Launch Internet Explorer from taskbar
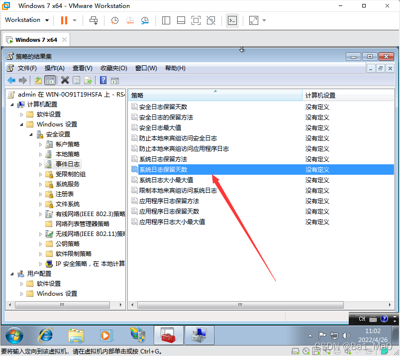400x356 pixels. click(46, 335)
